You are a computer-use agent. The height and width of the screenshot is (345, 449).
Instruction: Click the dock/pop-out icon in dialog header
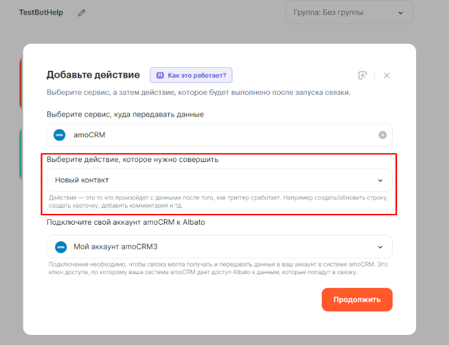(x=362, y=75)
